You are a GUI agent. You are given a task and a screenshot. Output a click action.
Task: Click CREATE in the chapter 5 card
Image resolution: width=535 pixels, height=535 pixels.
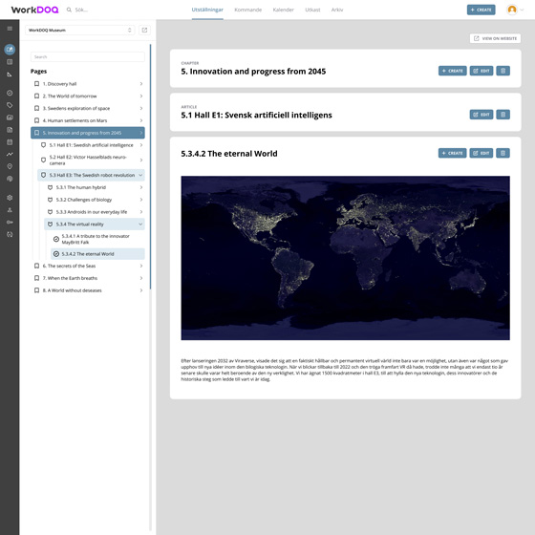click(x=453, y=71)
